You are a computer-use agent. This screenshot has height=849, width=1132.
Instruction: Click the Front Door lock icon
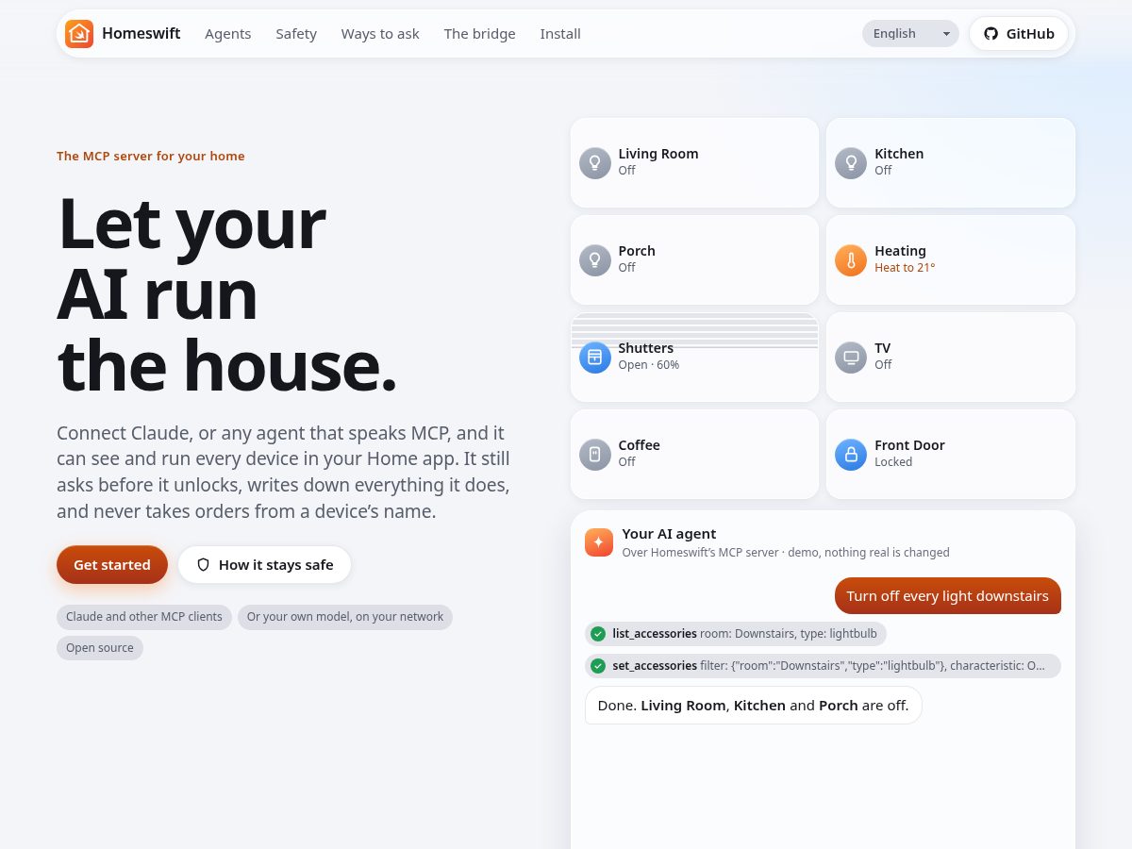click(851, 455)
